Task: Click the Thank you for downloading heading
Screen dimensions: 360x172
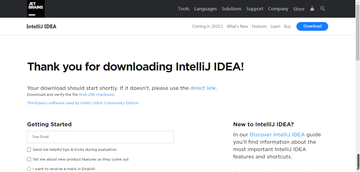Action: click(136, 67)
